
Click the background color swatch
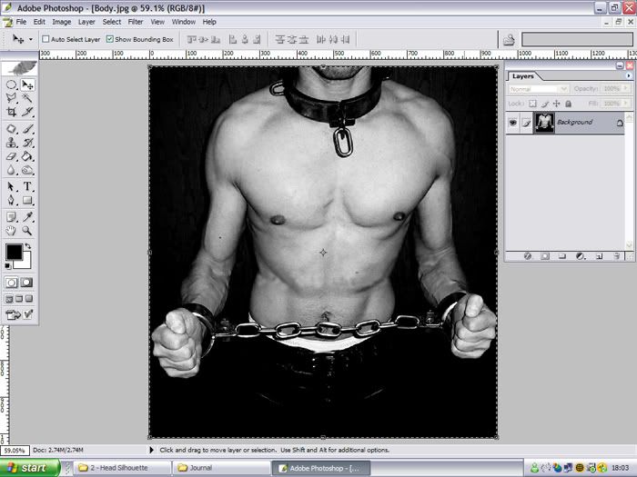[x=25, y=263]
